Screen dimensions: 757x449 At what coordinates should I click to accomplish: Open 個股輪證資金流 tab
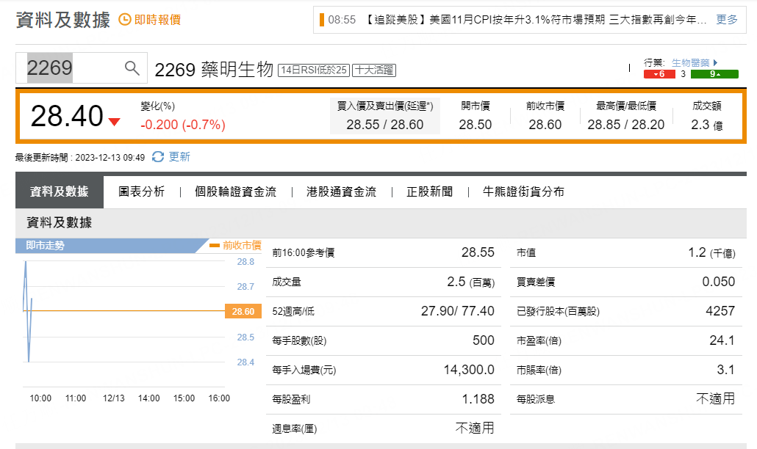(236, 191)
